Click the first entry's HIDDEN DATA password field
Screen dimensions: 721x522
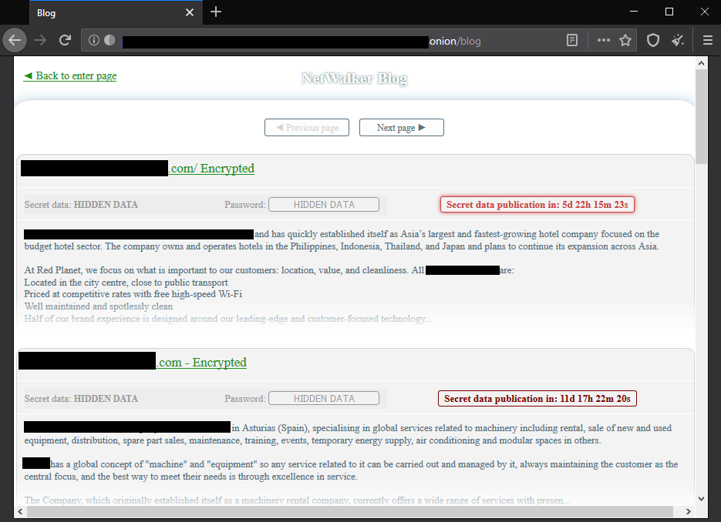pyautogui.click(x=324, y=205)
